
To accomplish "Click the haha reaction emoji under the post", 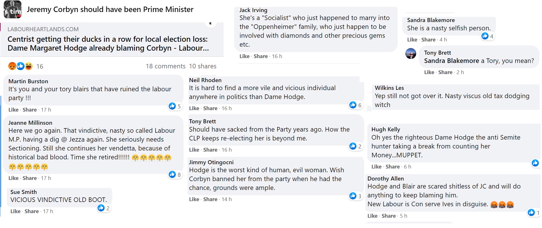I will tap(29, 66).
